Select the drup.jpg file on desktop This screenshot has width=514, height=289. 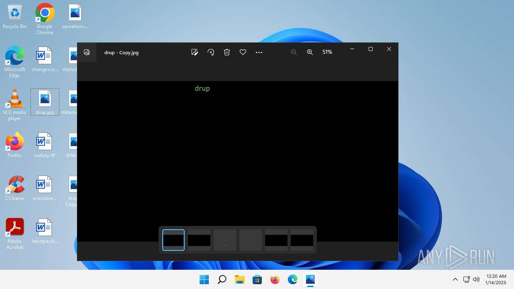click(45, 102)
